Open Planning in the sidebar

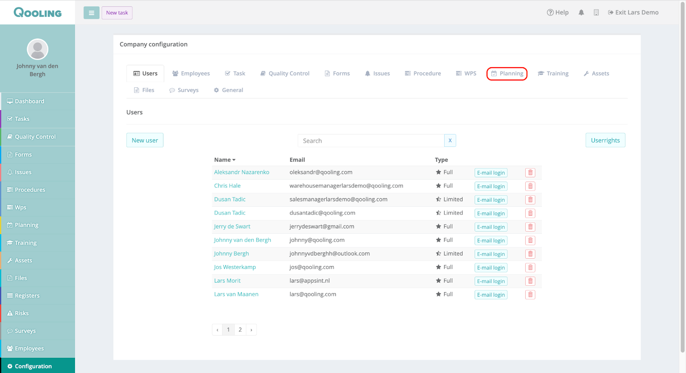coord(38,225)
